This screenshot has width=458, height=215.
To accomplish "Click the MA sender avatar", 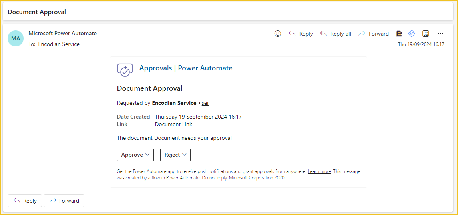I will coord(16,38).
